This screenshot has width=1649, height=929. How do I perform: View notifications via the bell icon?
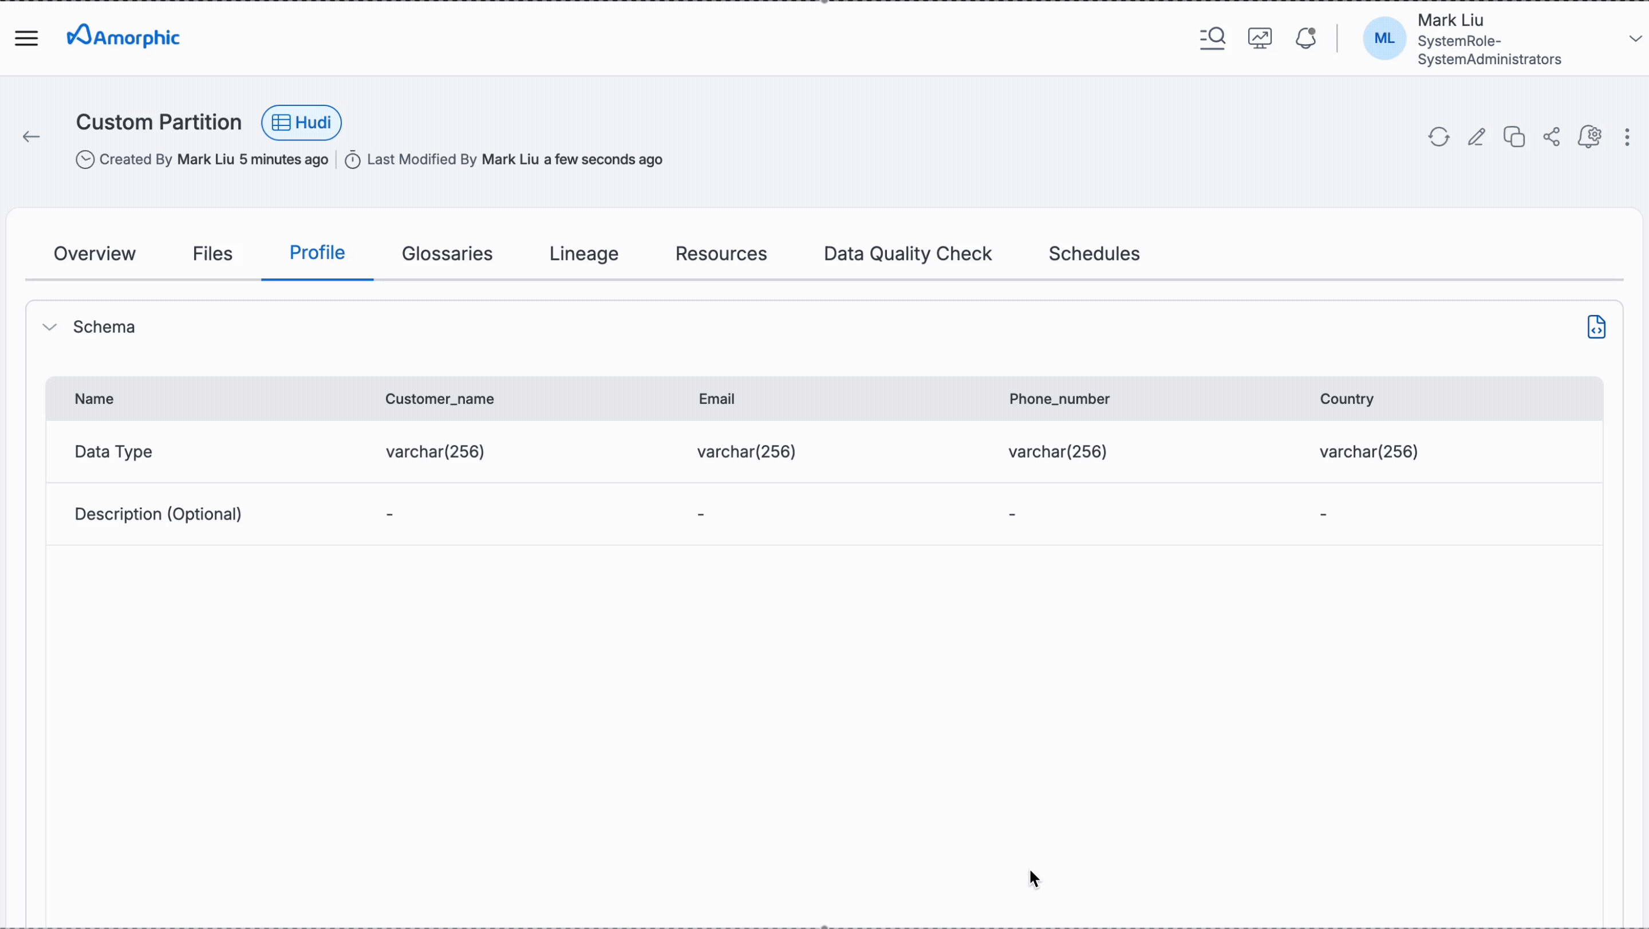(x=1306, y=38)
